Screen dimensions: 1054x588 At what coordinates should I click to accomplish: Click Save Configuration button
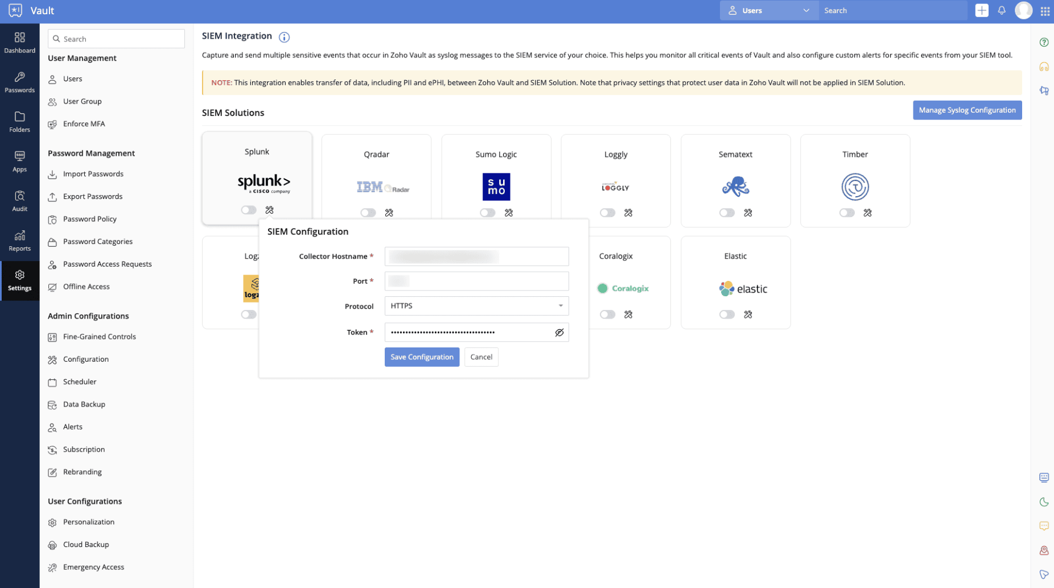point(422,357)
